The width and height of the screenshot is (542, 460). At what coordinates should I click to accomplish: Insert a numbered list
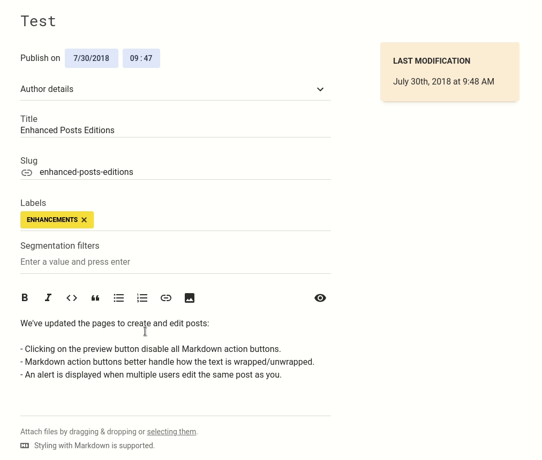coord(142,298)
